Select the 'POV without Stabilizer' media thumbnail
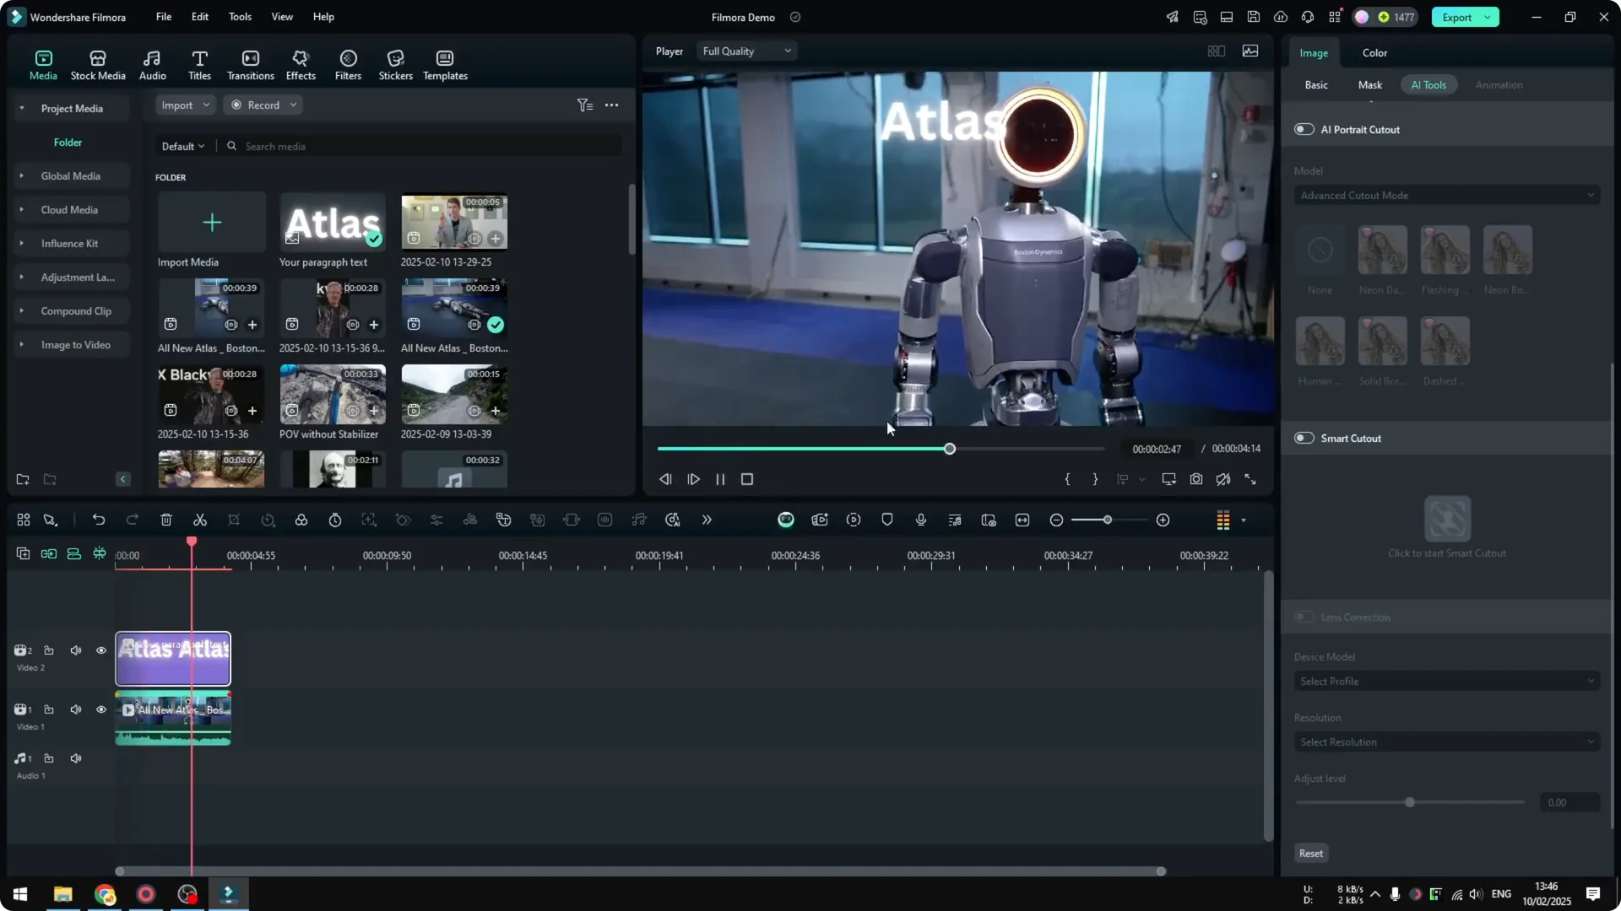The height and width of the screenshot is (911, 1621). (332, 393)
